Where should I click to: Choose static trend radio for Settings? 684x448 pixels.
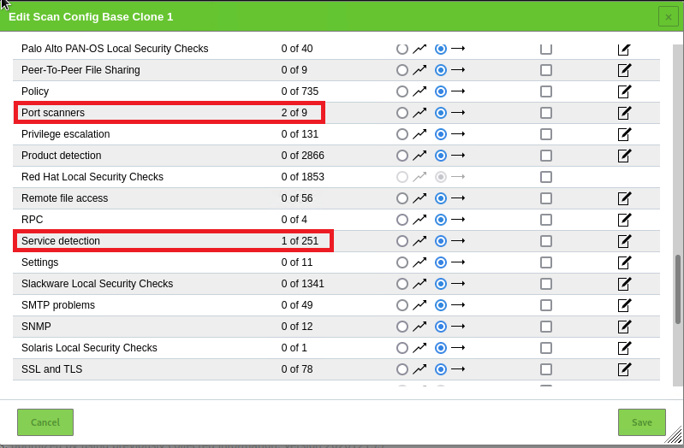[441, 262]
